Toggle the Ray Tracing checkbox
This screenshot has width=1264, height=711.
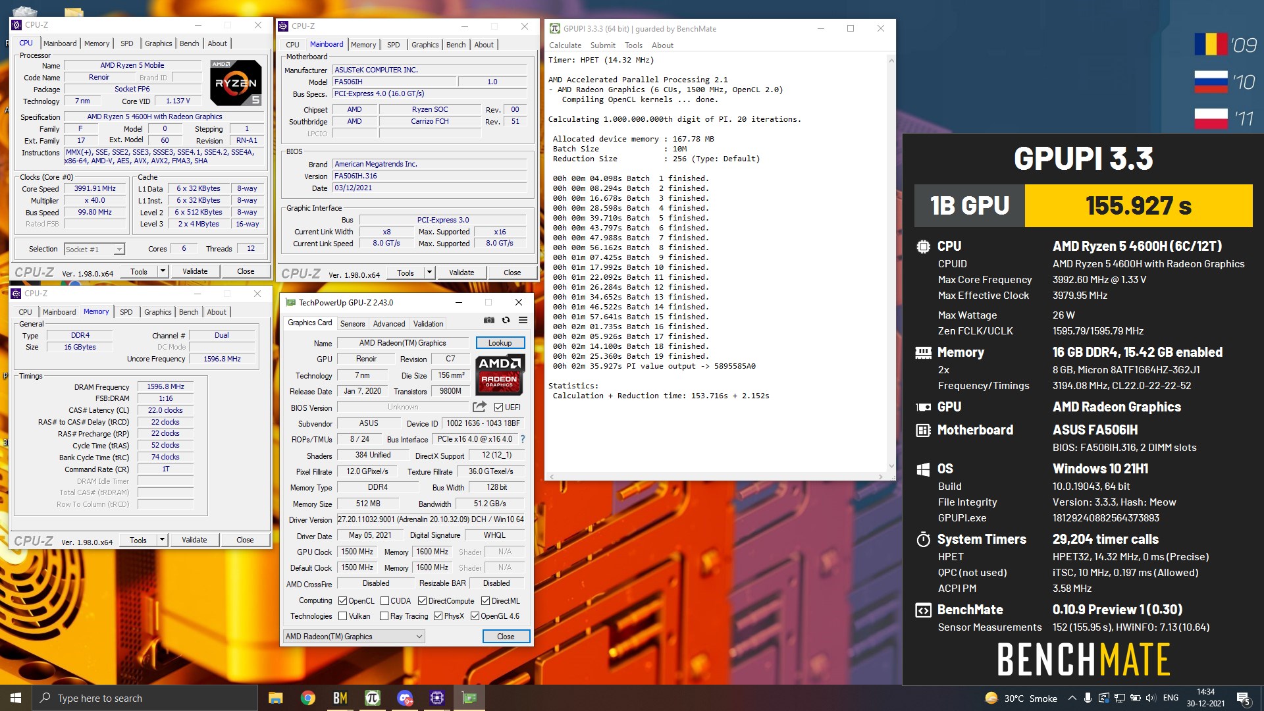tap(384, 616)
